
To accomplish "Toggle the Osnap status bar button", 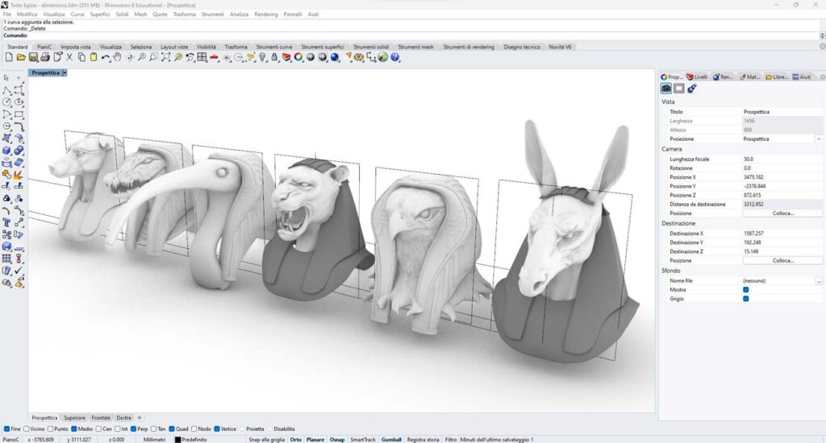I will [337, 439].
